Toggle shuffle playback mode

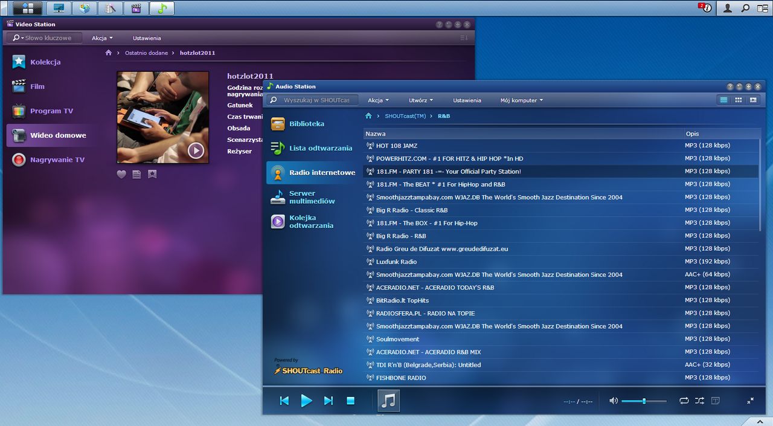coord(699,401)
